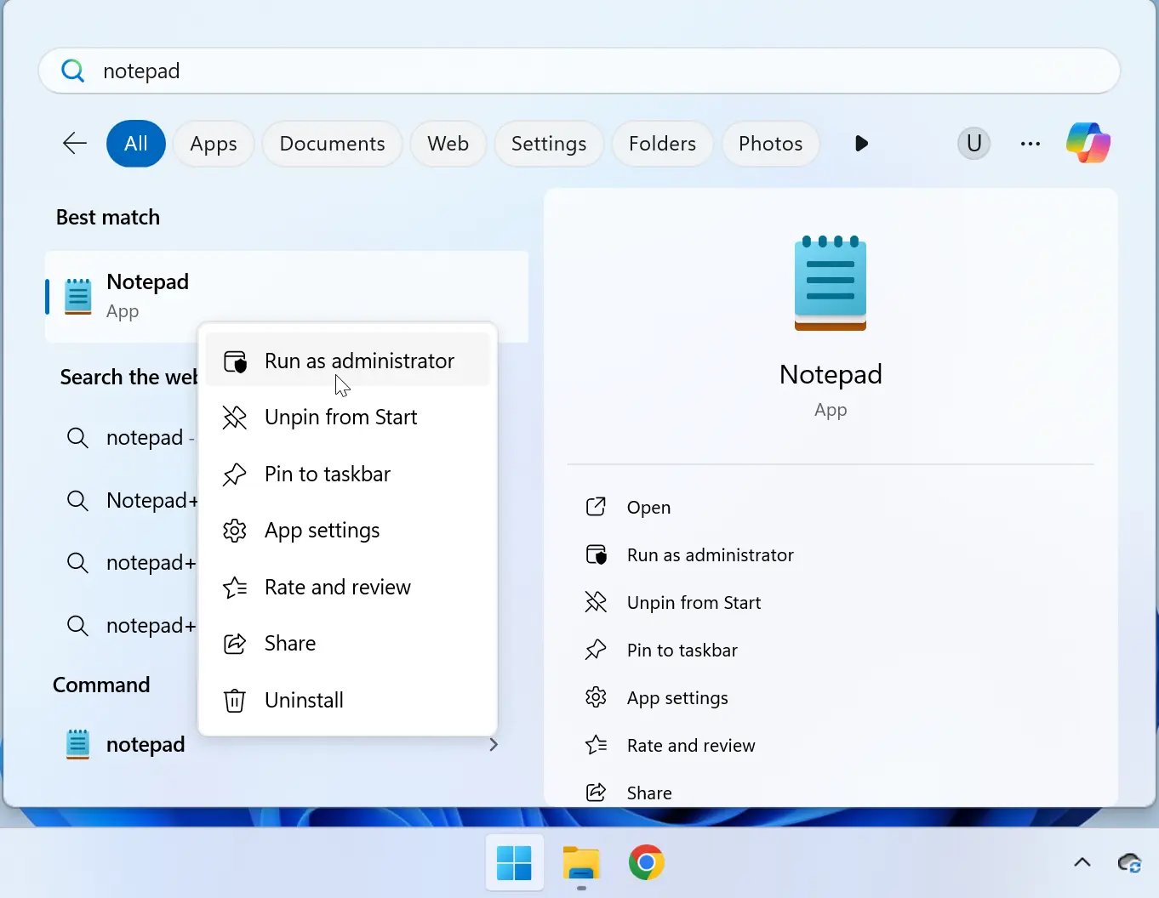Choose Share in the context menu
The height and width of the screenshot is (898, 1159).
click(x=347, y=644)
